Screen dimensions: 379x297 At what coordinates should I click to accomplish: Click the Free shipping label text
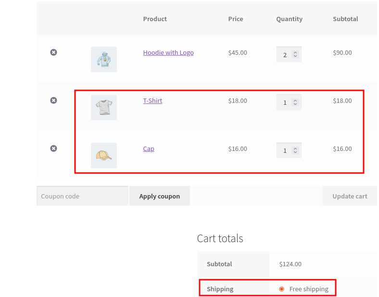point(309,289)
